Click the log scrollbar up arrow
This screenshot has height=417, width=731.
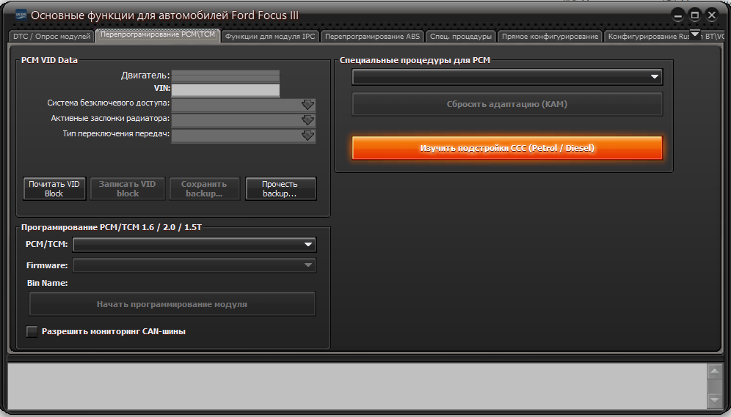pyautogui.click(x=714, y=370)
